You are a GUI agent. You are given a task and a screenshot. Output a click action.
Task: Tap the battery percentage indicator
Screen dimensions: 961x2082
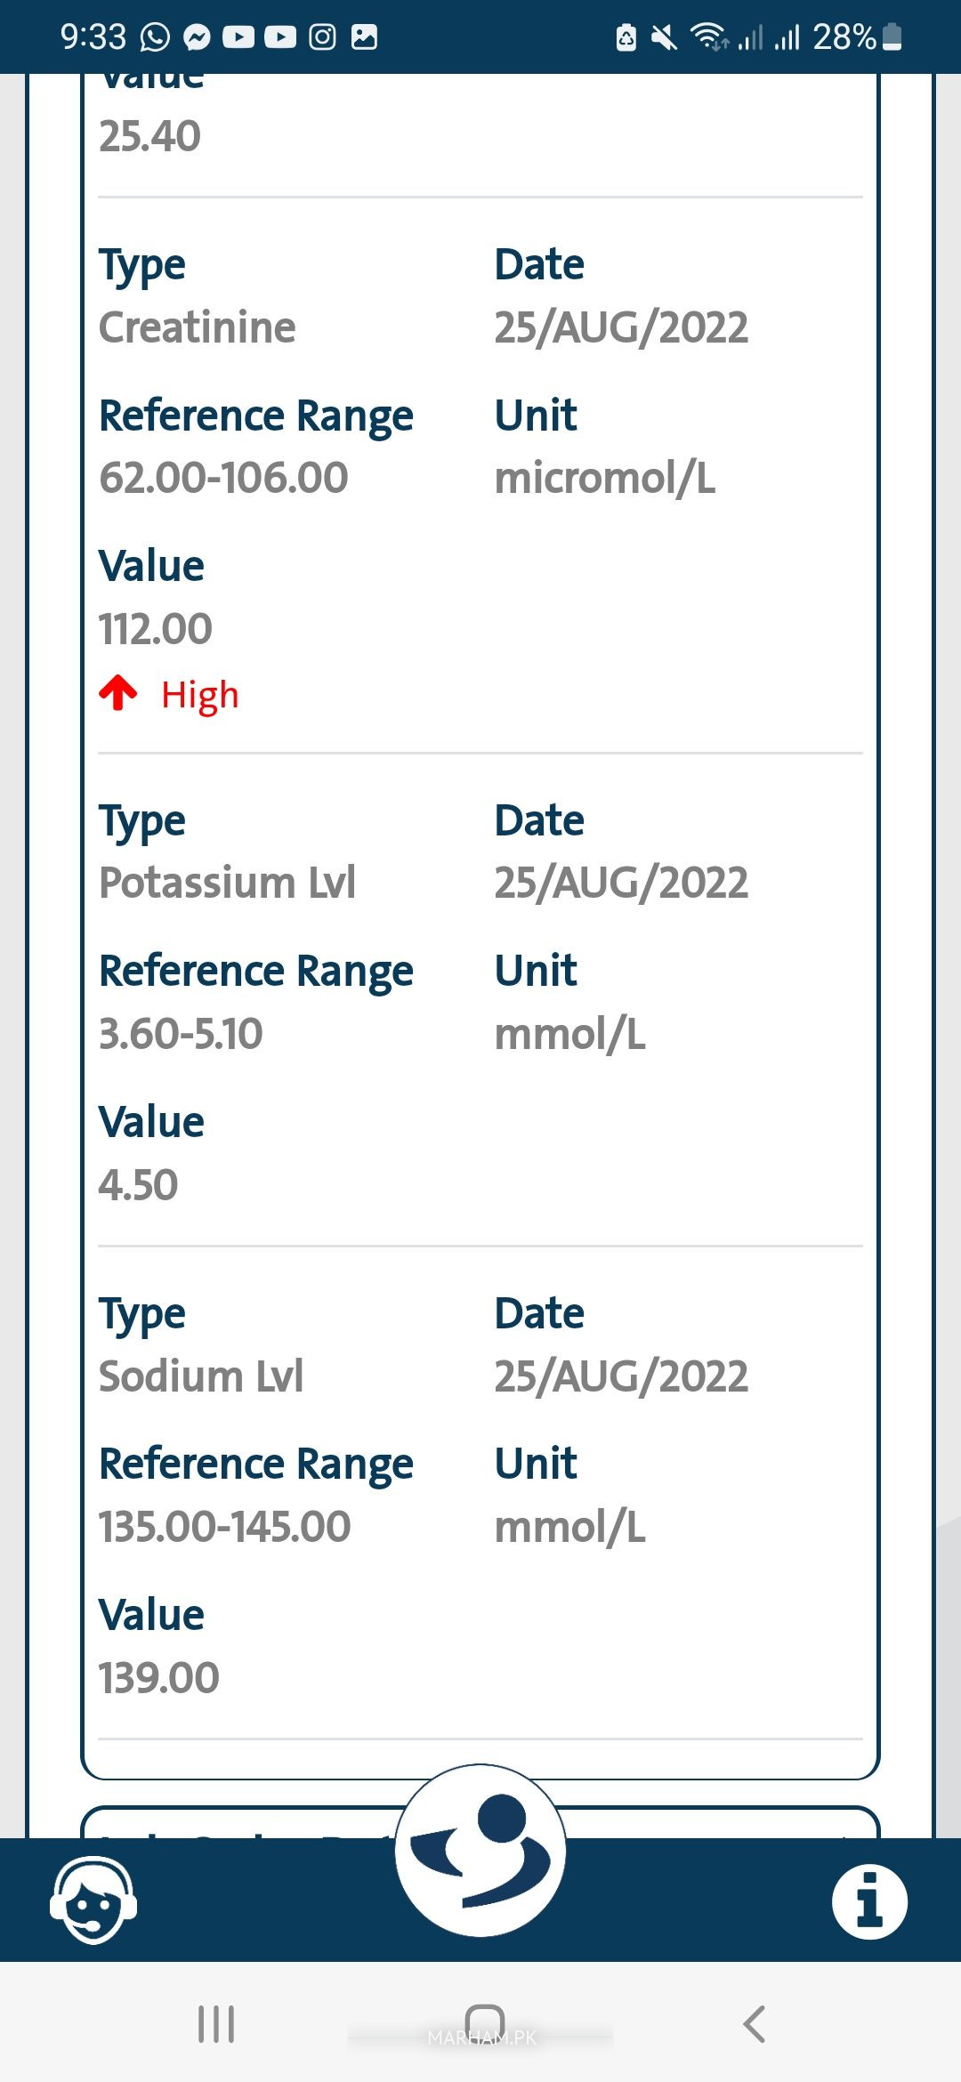[x=844, y=36]
